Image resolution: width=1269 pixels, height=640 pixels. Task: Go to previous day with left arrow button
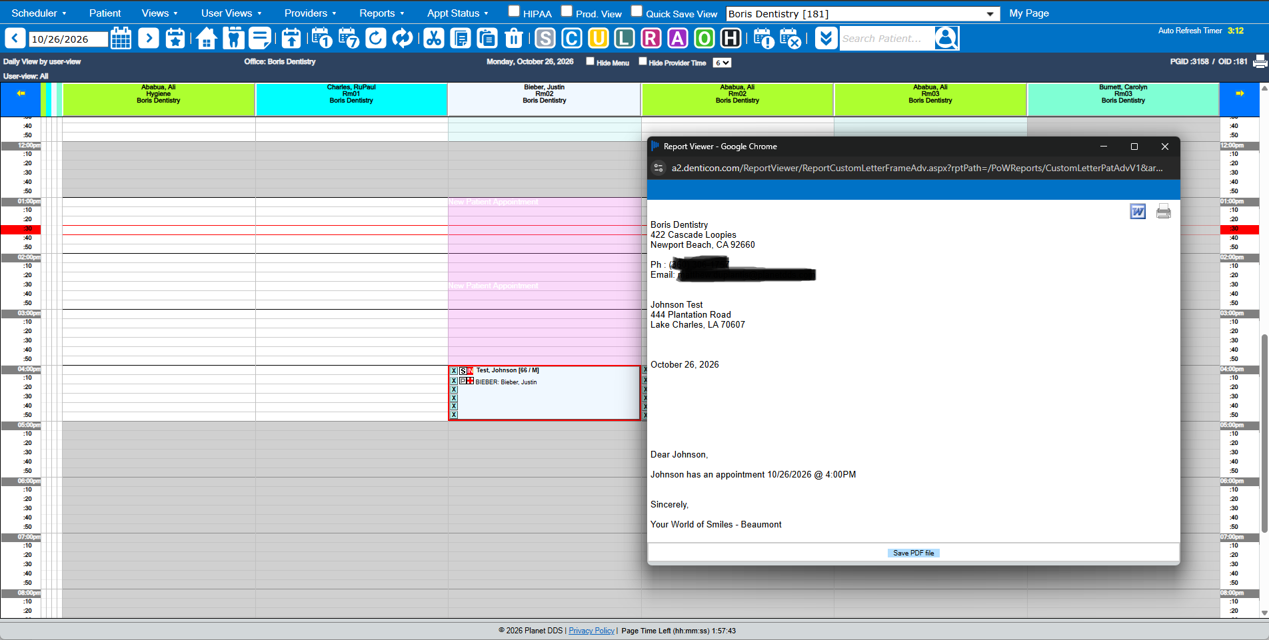pyautogui.click(x=15, y=39)
